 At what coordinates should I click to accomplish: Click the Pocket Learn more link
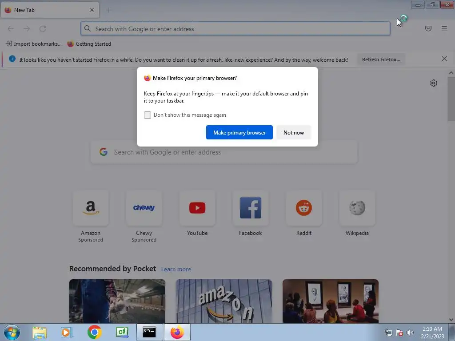click(176, 270)
